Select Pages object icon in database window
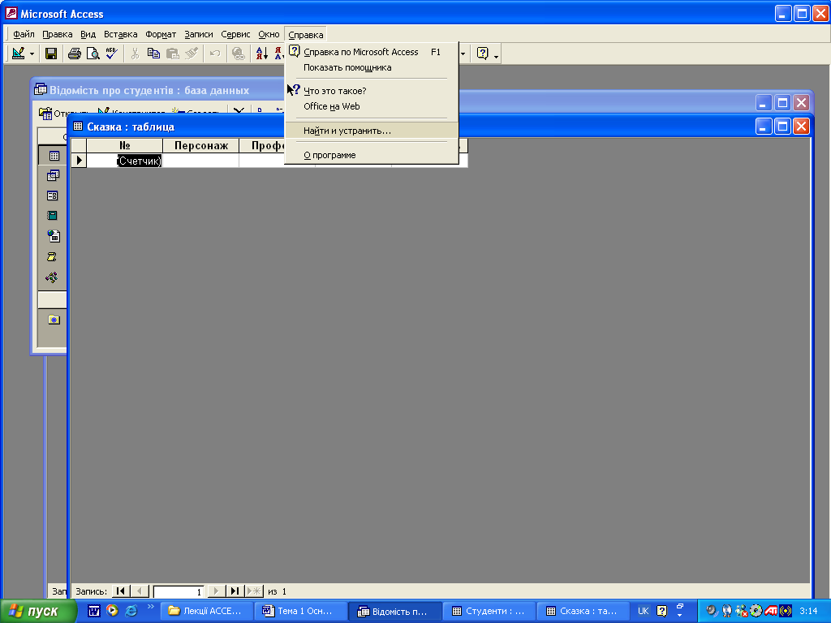Screen dimensions: 831x623 click(54, 236)
